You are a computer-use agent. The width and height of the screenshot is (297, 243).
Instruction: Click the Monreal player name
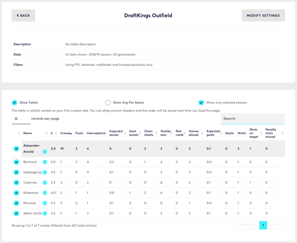29,203
